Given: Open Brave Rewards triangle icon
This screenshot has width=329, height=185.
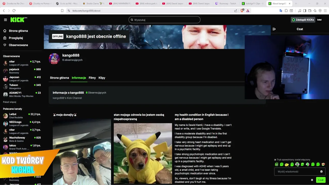Looking at the screenshot, I should tap(248, 11).
